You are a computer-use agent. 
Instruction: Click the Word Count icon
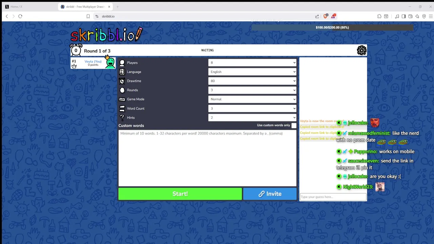point(122,108)
